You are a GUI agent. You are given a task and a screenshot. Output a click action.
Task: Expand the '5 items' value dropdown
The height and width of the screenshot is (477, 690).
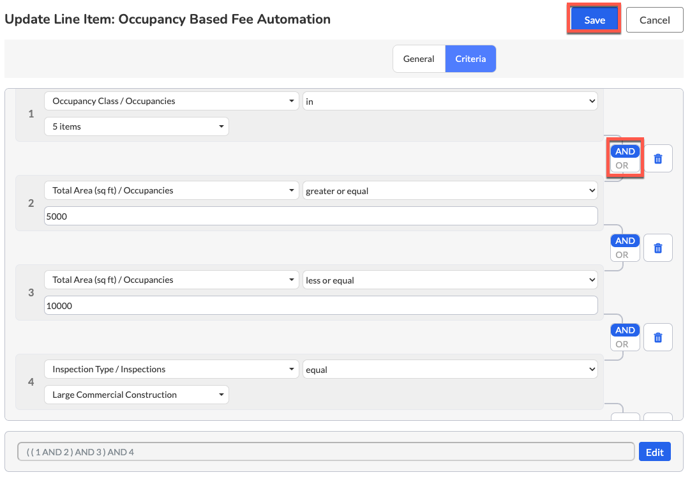[137, 126]
